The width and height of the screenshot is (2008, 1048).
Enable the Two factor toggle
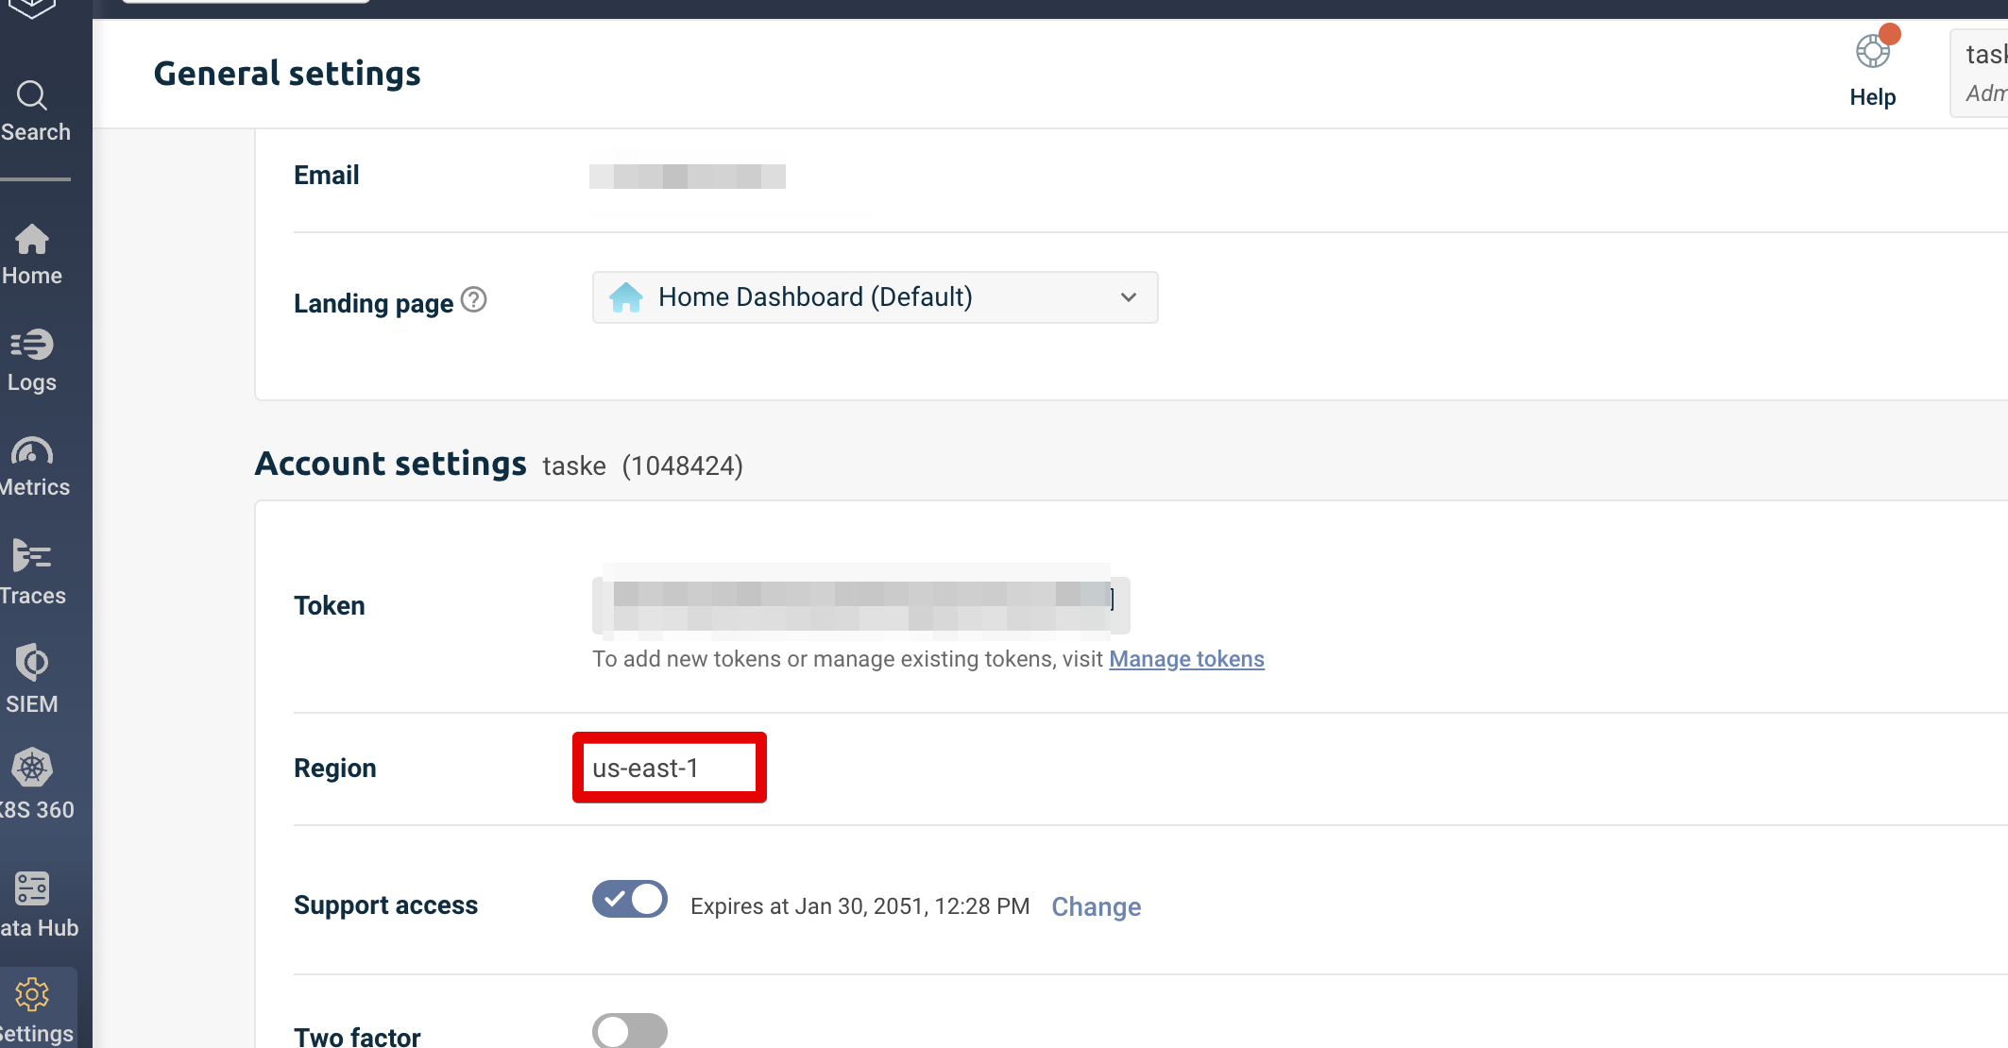[630, 1031]
